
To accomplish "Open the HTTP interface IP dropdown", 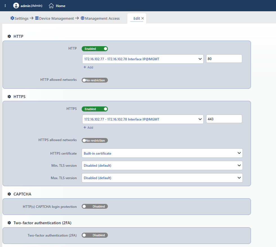I will tap(143, 59).
